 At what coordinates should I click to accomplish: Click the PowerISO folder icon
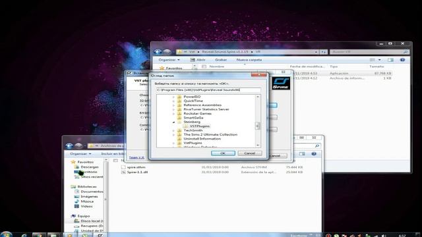(x=179, y=97)
